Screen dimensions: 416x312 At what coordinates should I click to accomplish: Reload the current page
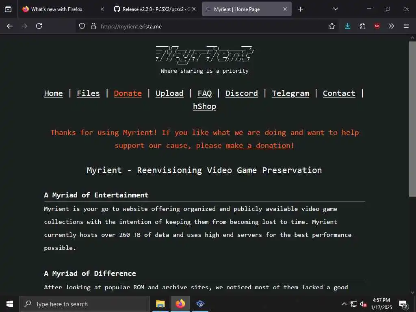click(x=39, y=26)
